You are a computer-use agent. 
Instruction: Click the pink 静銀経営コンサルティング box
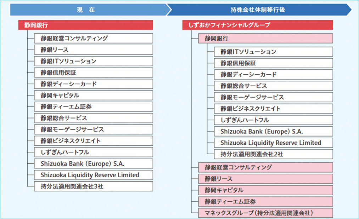click(265, 167)
